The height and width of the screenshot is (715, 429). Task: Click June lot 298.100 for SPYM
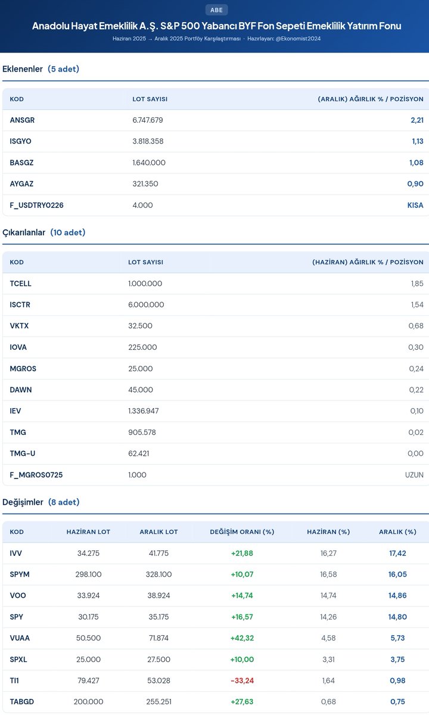88,574
